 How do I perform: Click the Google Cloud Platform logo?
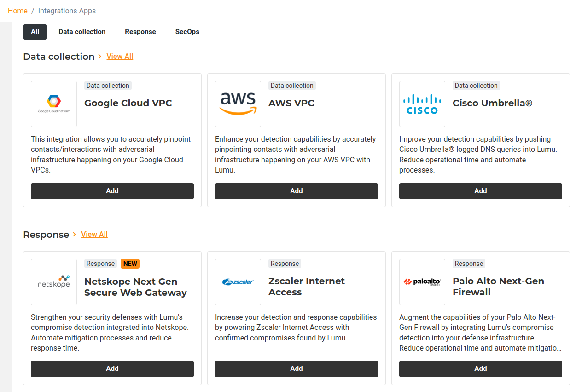(54, 104)
